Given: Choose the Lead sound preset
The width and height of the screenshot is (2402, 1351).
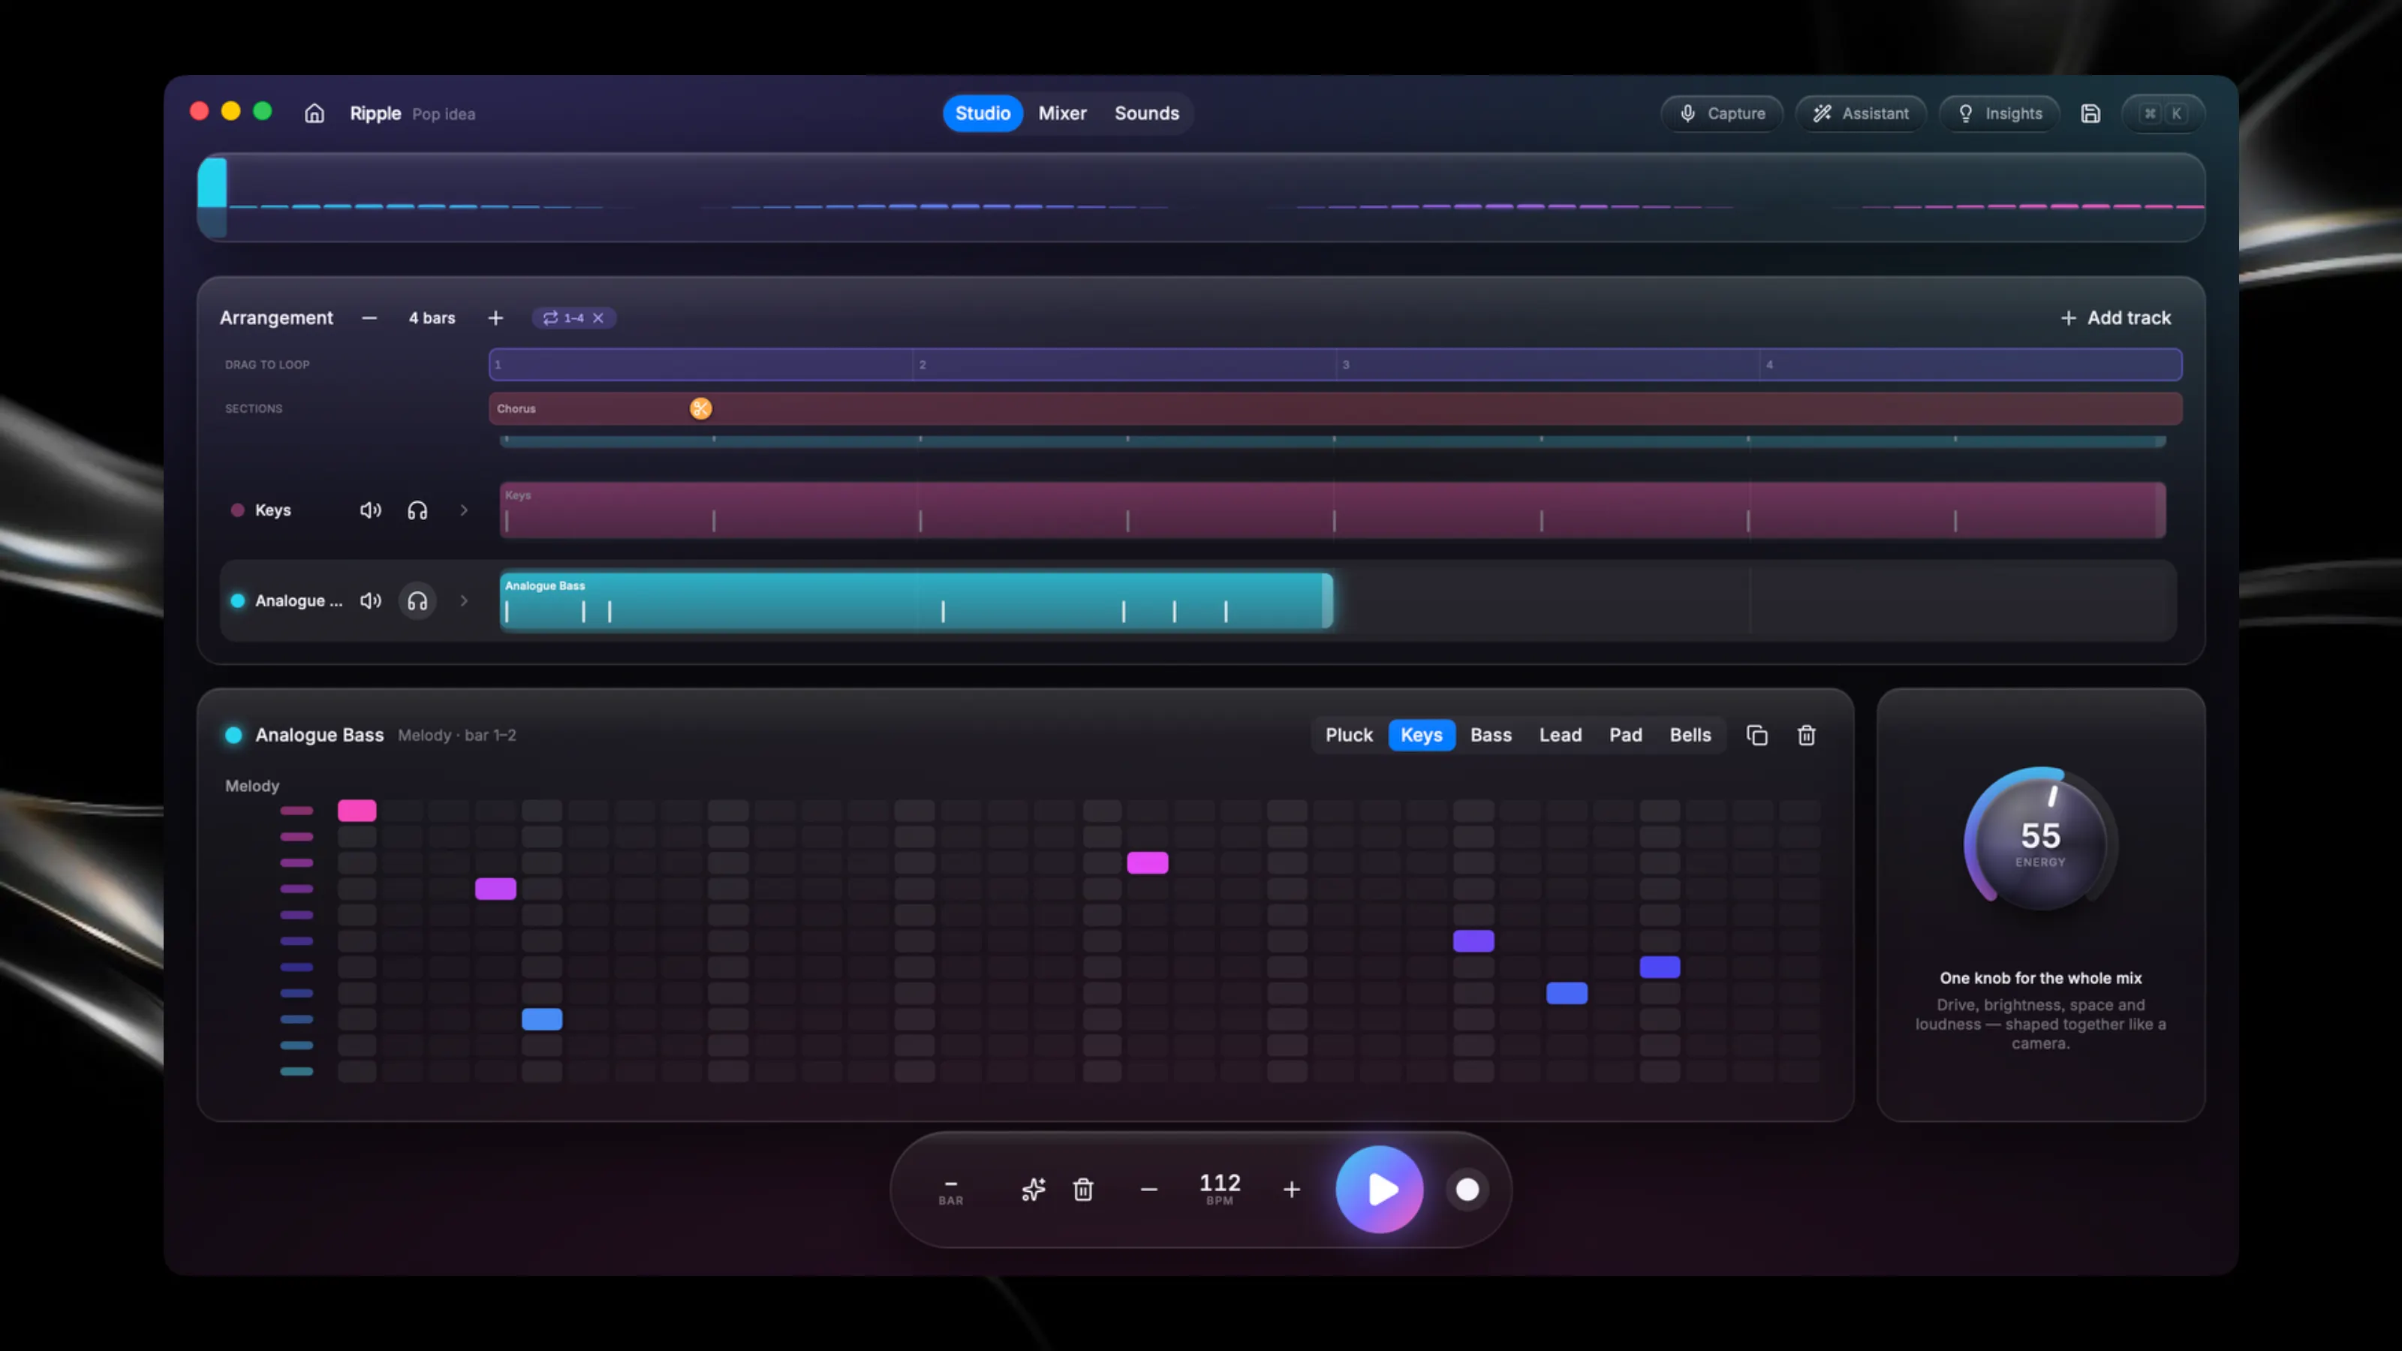Looking at the screenshot, I should [1560, 735].
